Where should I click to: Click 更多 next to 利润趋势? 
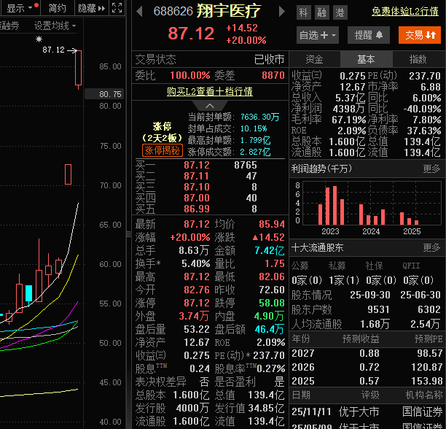(x=432, y=169)
